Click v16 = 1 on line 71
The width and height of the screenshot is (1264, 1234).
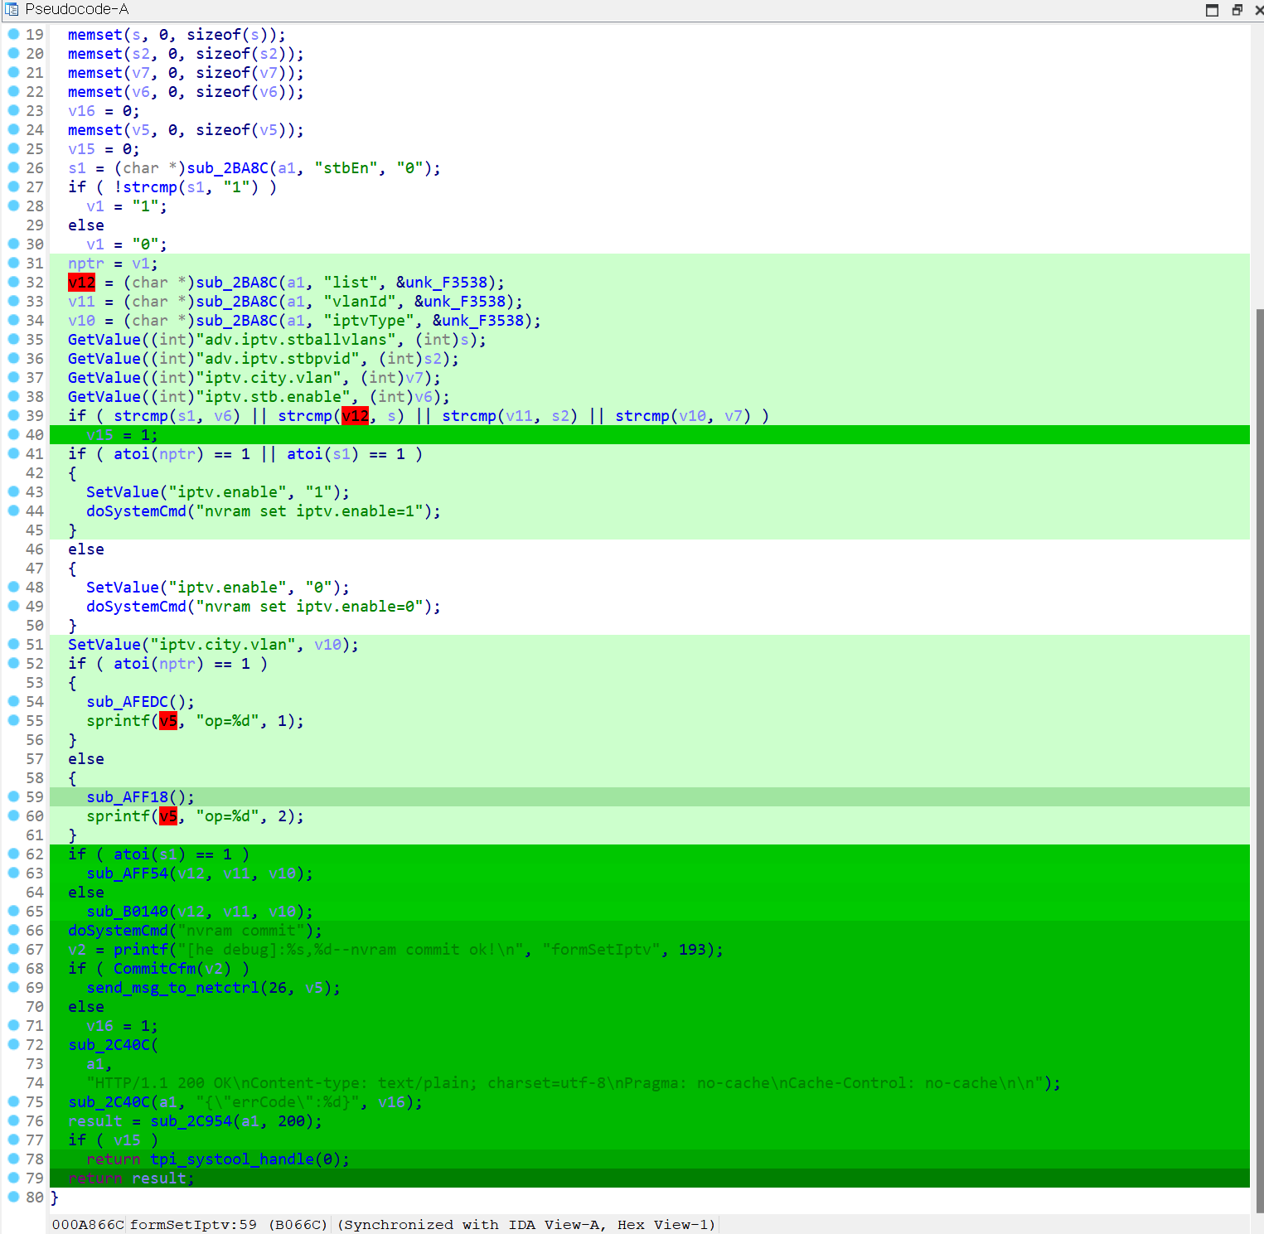coord(123,1026)
